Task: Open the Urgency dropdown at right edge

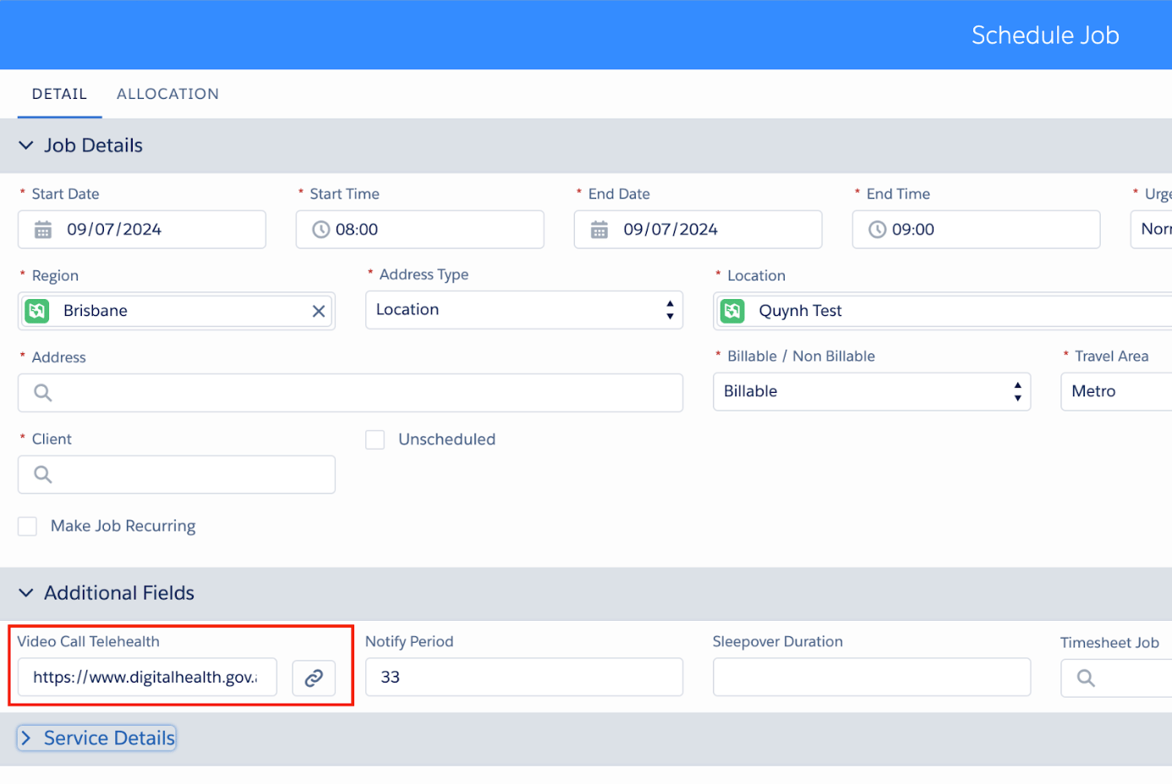Action: click(1152, 230)
